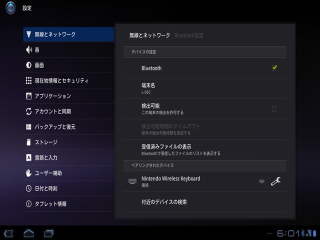Screen dimensions: 320x240
Task: Tap 検出可能時間のタイムアウト option
Action: click(x=205, y=129)
